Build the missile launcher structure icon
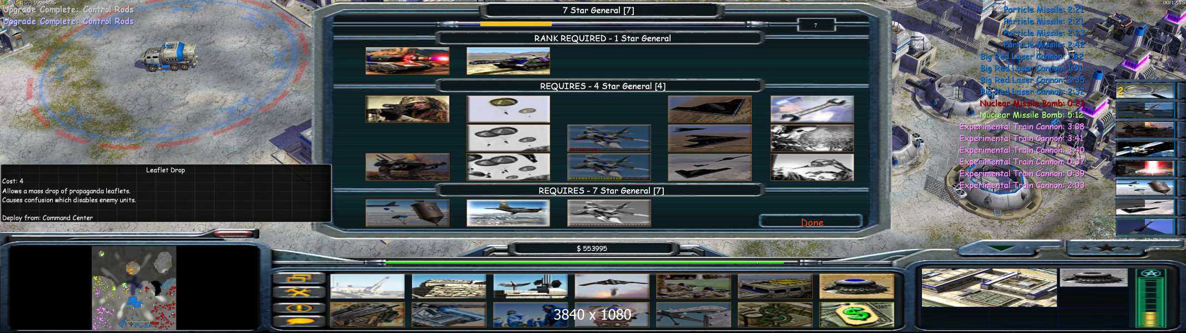The width and height of the screenshot is (1186, 333). 368,286
